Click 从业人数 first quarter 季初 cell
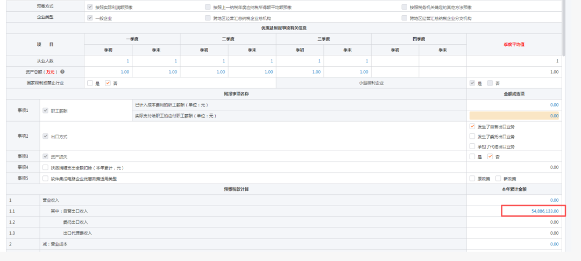 tap(108, 61)
